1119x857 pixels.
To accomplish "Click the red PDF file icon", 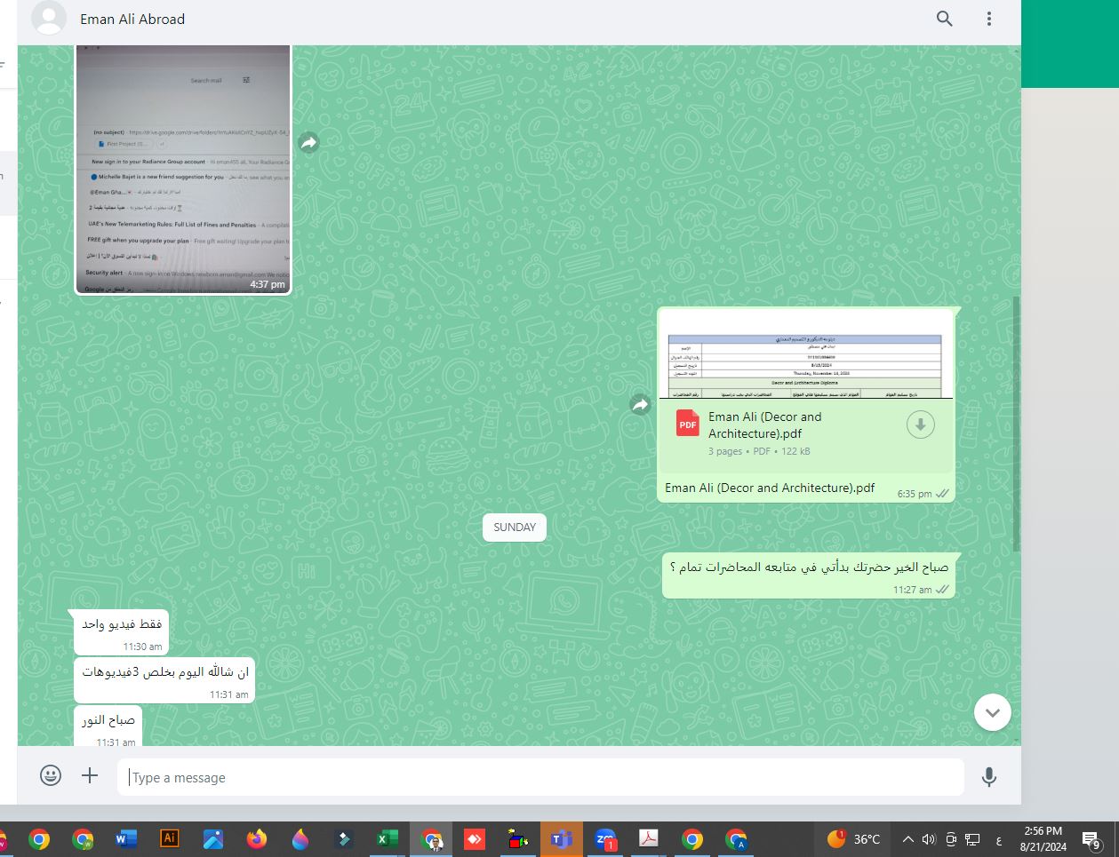I will [x=688, y=423].
